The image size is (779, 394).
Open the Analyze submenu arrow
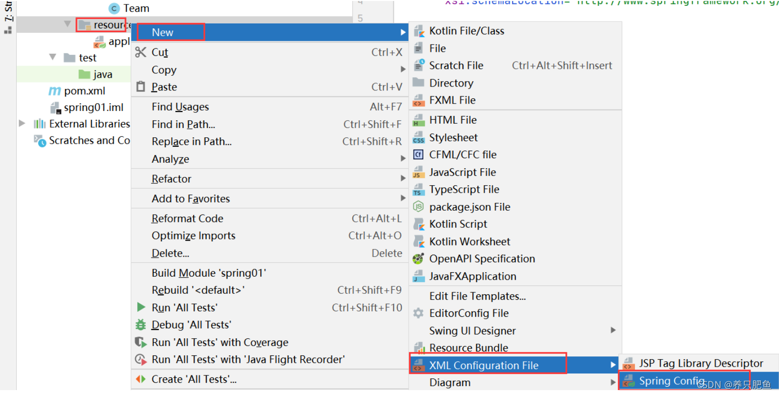(403, 159)
